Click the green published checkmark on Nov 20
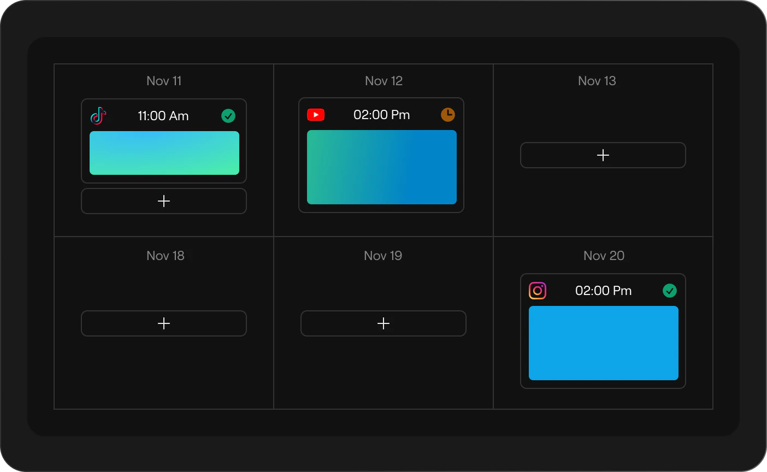The width and height of the screenshot is (767, 472). coord(670,291)
